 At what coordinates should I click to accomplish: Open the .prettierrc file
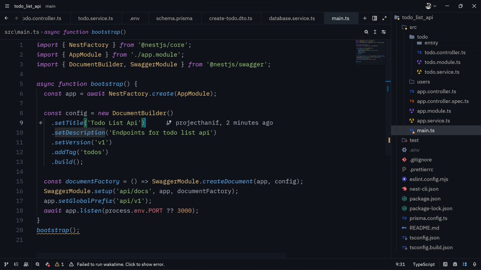point(436,169)
